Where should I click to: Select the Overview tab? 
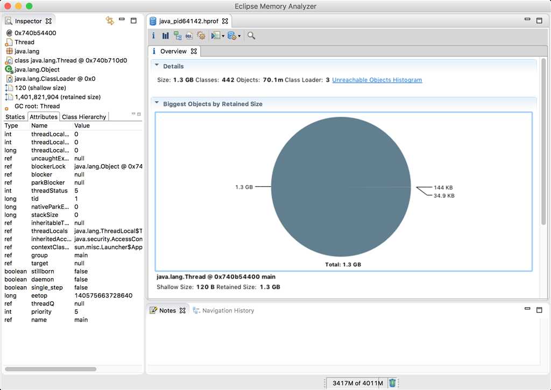coord(173,51)
